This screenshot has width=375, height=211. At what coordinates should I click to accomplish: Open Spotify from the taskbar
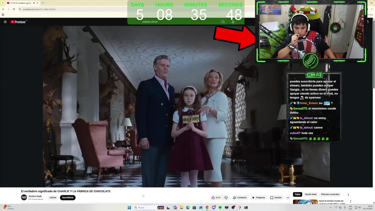click(220, 207)
